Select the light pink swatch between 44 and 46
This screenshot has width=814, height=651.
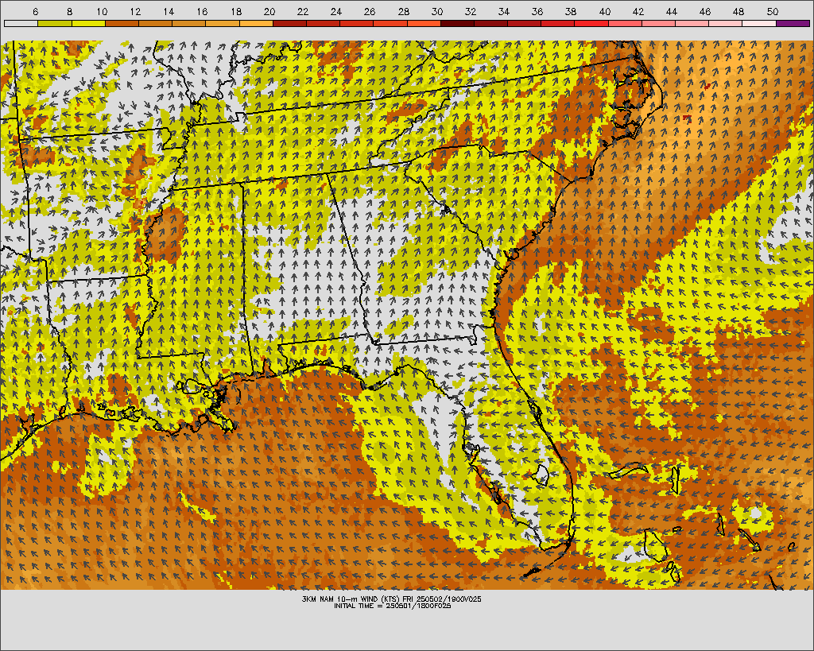tap(692, 23)
